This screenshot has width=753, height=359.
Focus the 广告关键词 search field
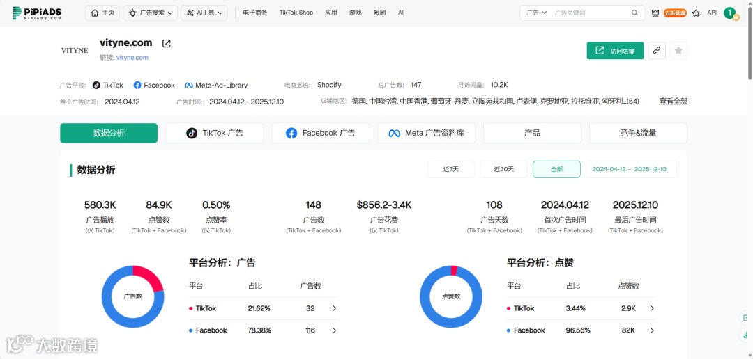(589, 13)
